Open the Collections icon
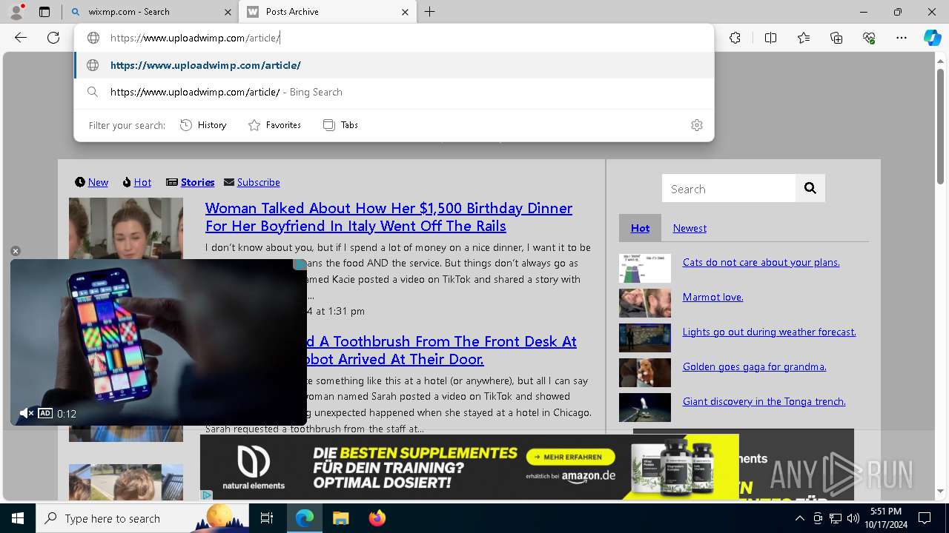 tap(836, 38)
